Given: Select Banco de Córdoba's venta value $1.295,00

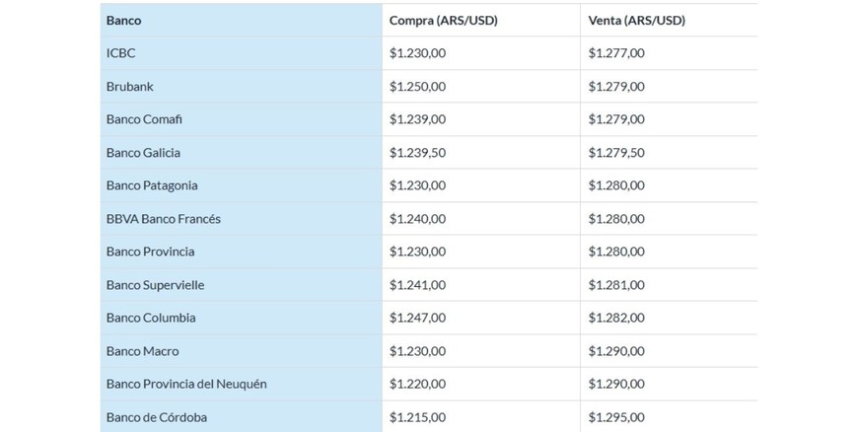Looking at the screenshot, I should click(x=616, y=417).
